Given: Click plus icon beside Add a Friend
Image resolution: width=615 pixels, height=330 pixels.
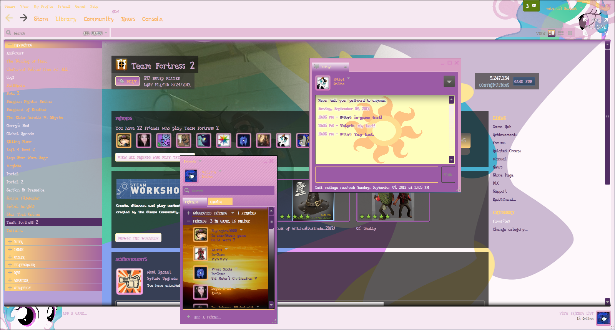Looking at the screenshot, I should click(x=189, y=317).
